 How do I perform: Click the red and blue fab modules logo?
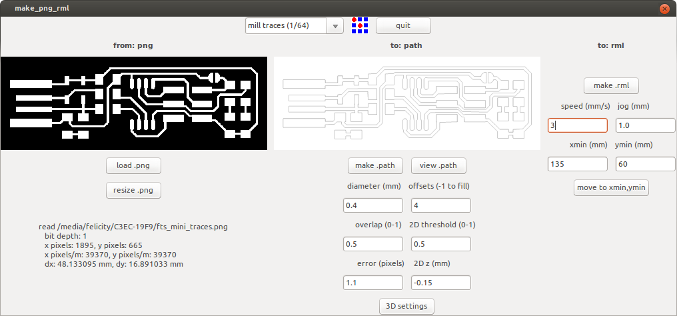tap(359, 25)
